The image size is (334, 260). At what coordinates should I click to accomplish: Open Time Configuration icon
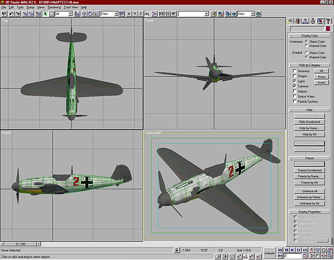point(305,256)
